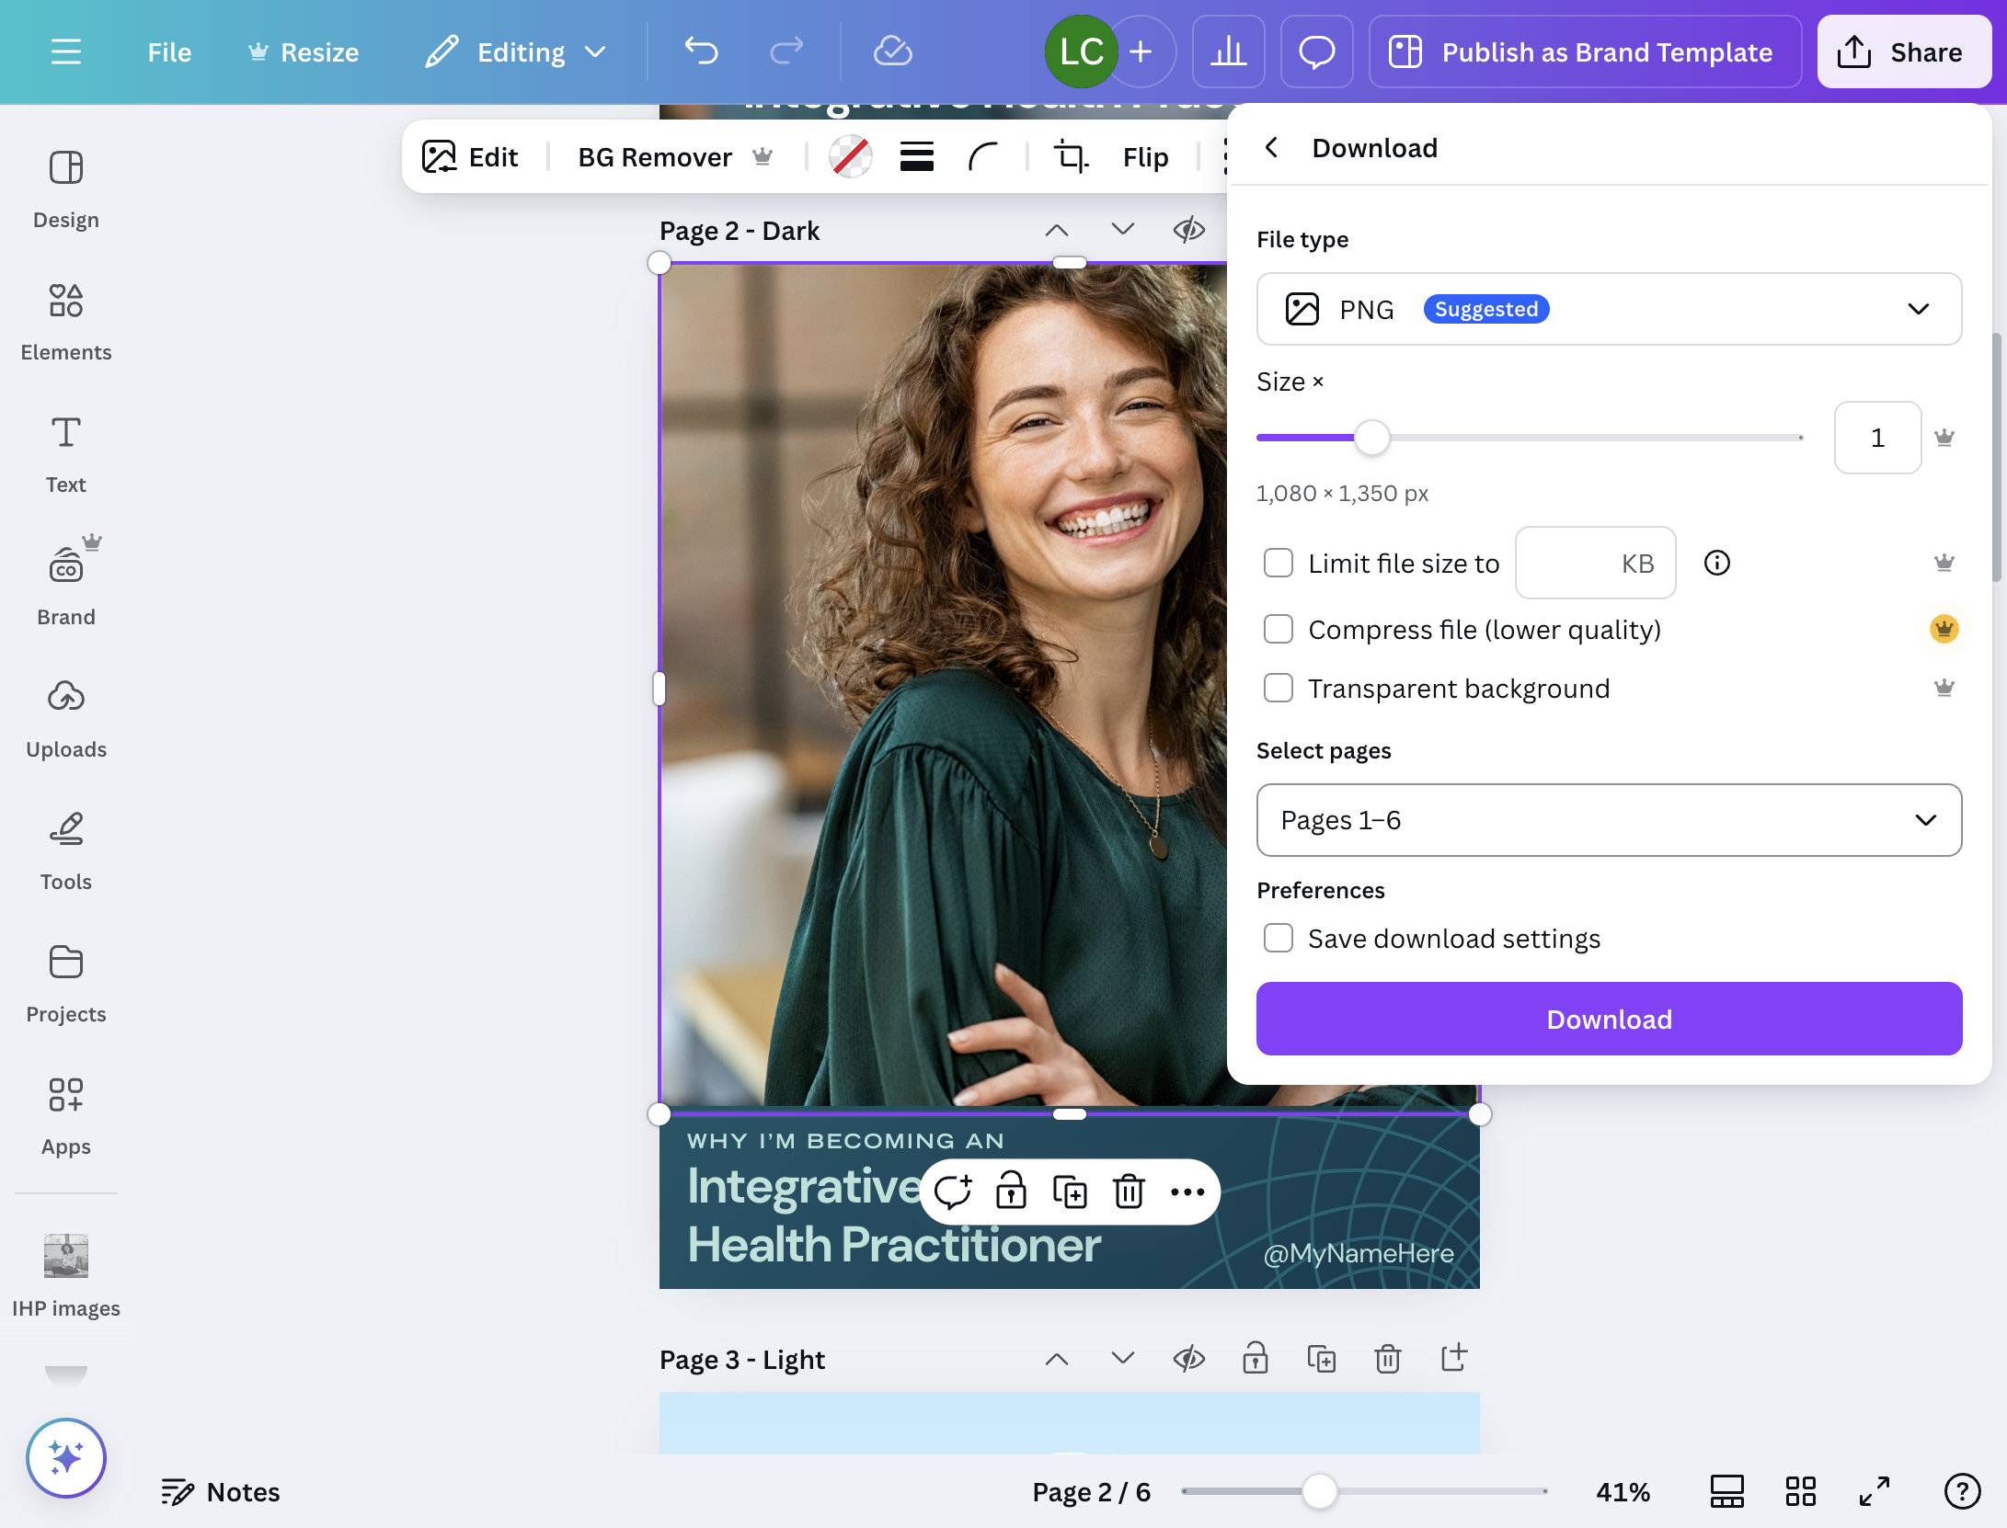Open the file size limit info icon

pos(1716,563)
